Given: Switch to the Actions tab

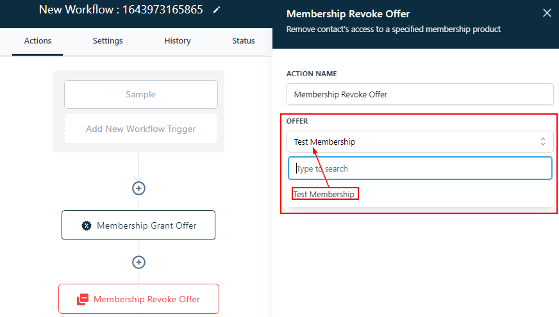Looking at the screenshot, I should (38, 41).
